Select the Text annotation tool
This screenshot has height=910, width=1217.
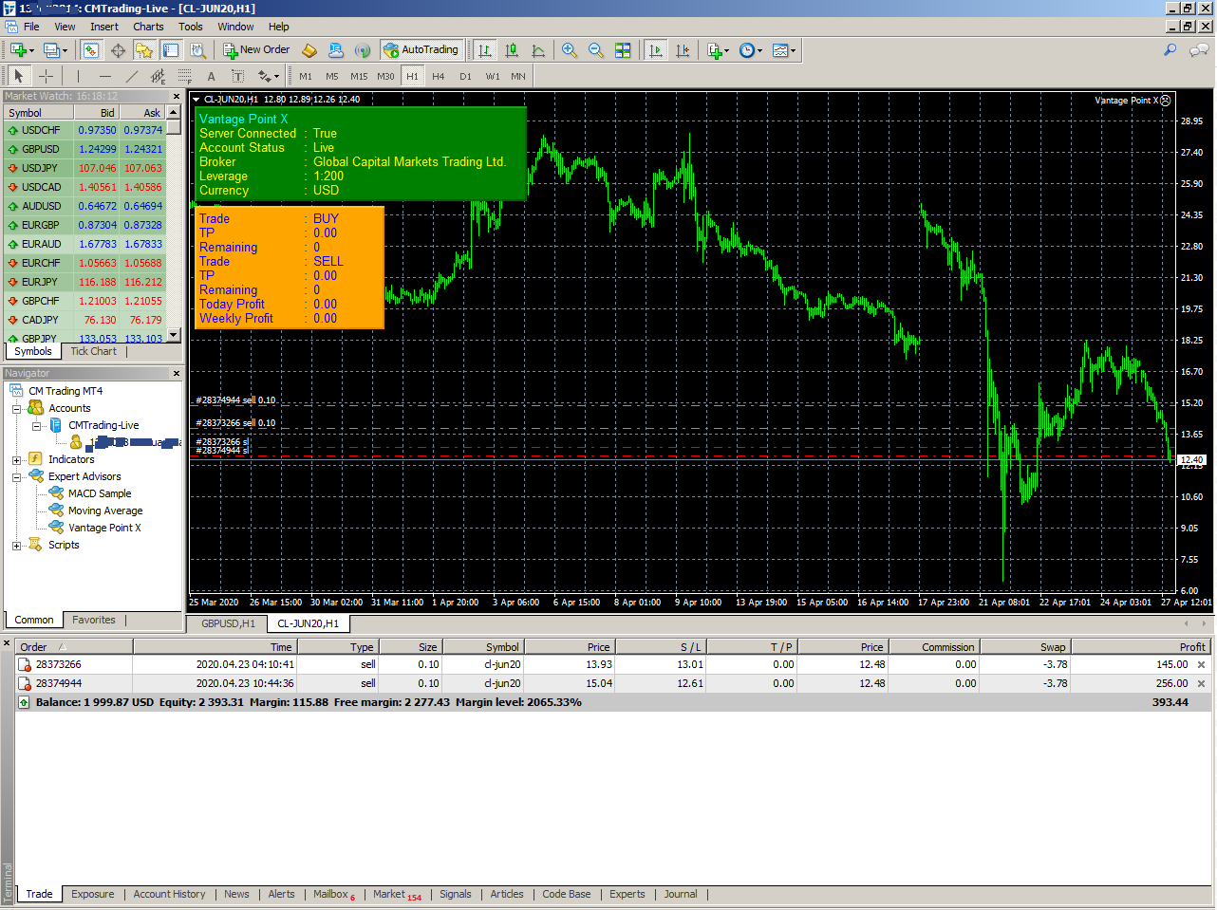(x=211, y=76)
